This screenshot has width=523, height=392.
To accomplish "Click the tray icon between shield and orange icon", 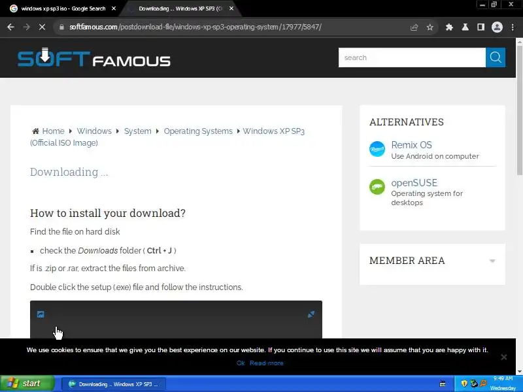I will tap(473, 384).
